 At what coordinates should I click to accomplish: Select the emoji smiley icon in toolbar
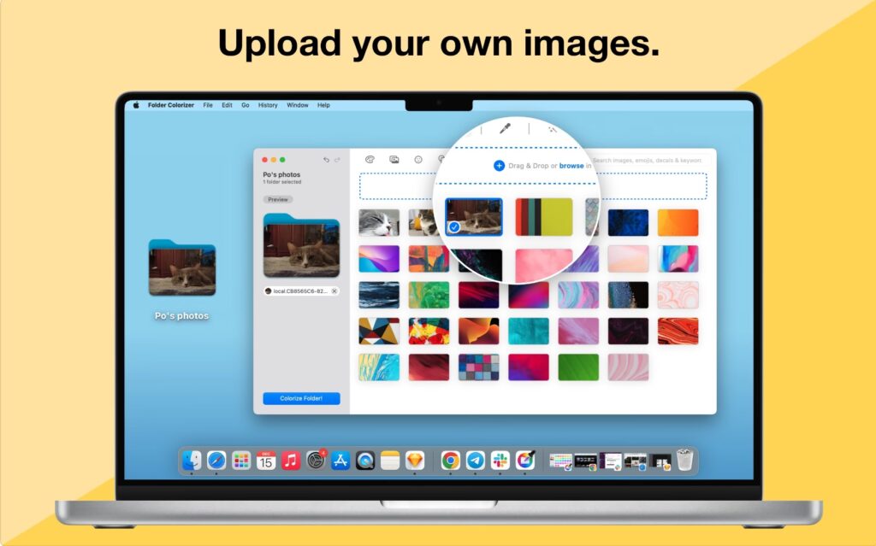[417, 161]
